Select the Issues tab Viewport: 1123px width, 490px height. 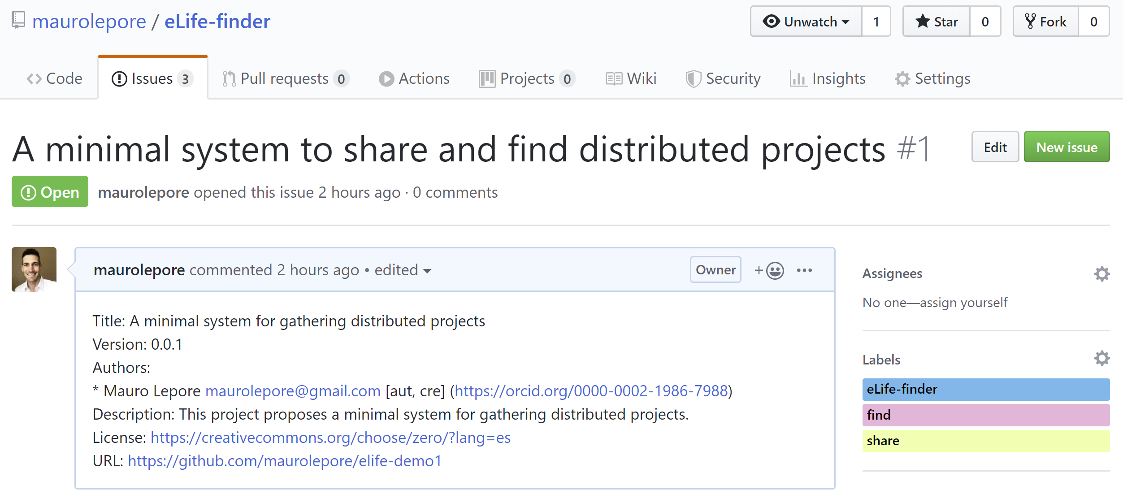(x=152, y=78)
